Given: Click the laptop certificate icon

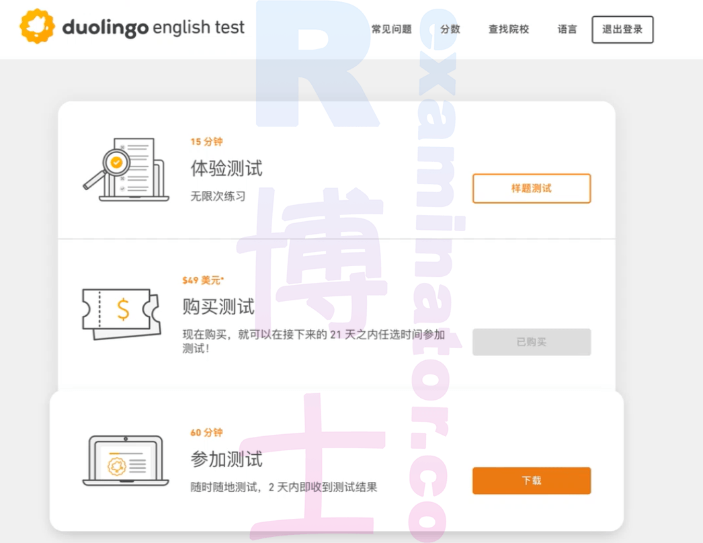Looking at the screenshot, I should (x=126, y=460).
